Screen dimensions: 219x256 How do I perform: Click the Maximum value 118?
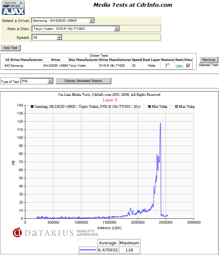[x=129, y=250]
